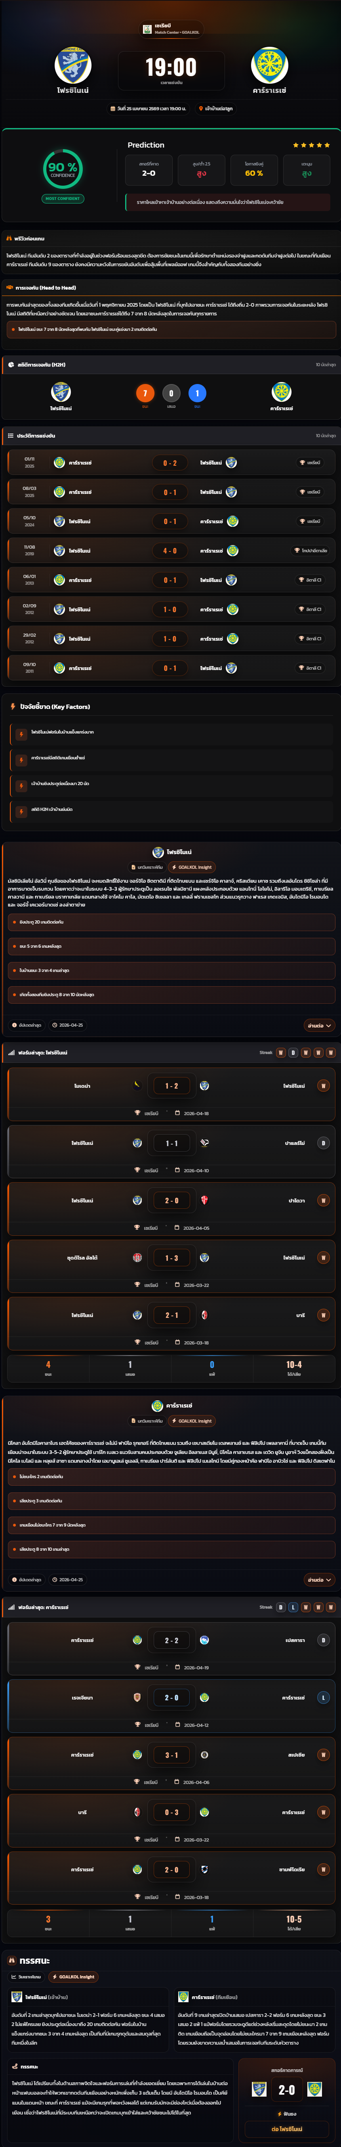Viewport: 341px width, 2147px height.
Task: Open the 4 - 0 match row from 2019
Action: coord(170,551)
